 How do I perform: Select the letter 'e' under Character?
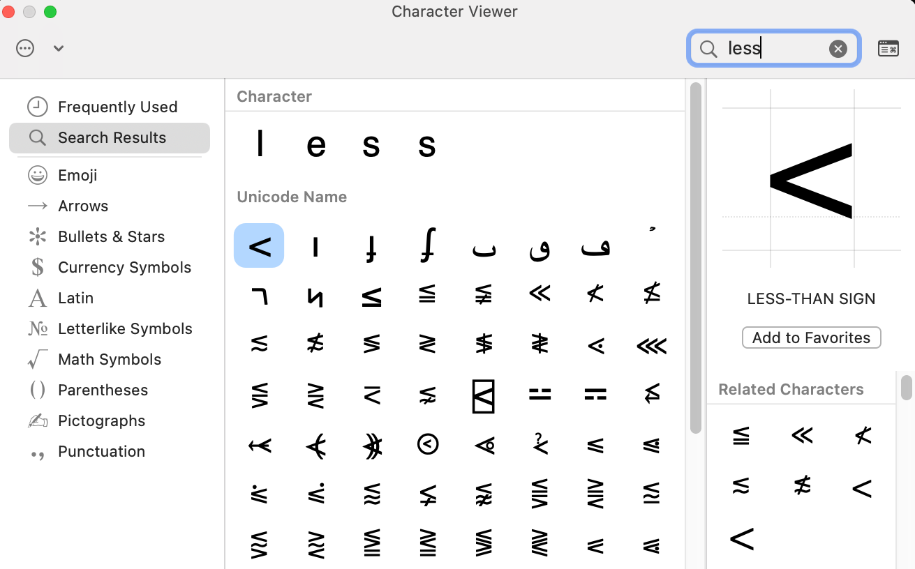pyautogui.click(x=315, y=145)
